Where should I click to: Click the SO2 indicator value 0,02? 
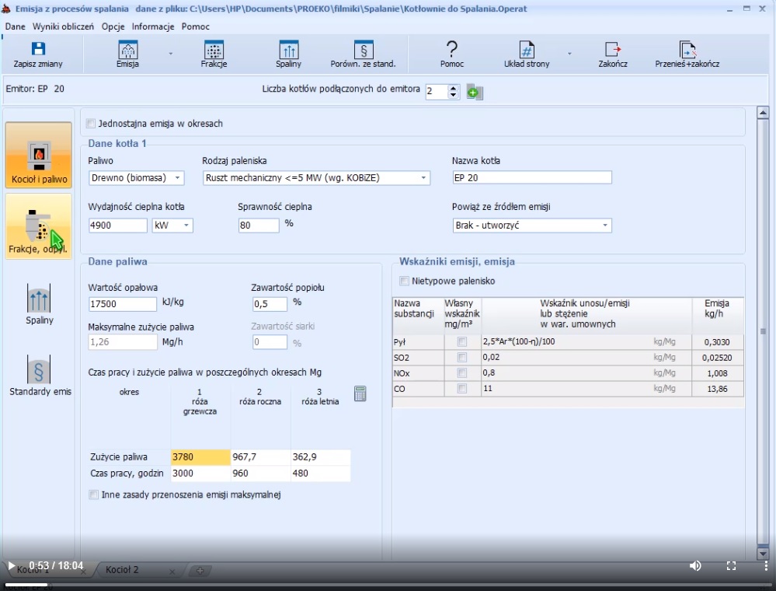[x=586, y=357]
